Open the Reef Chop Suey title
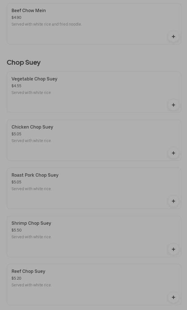The image size is (187, 310). pyautogui.click(x=28, y=271)
